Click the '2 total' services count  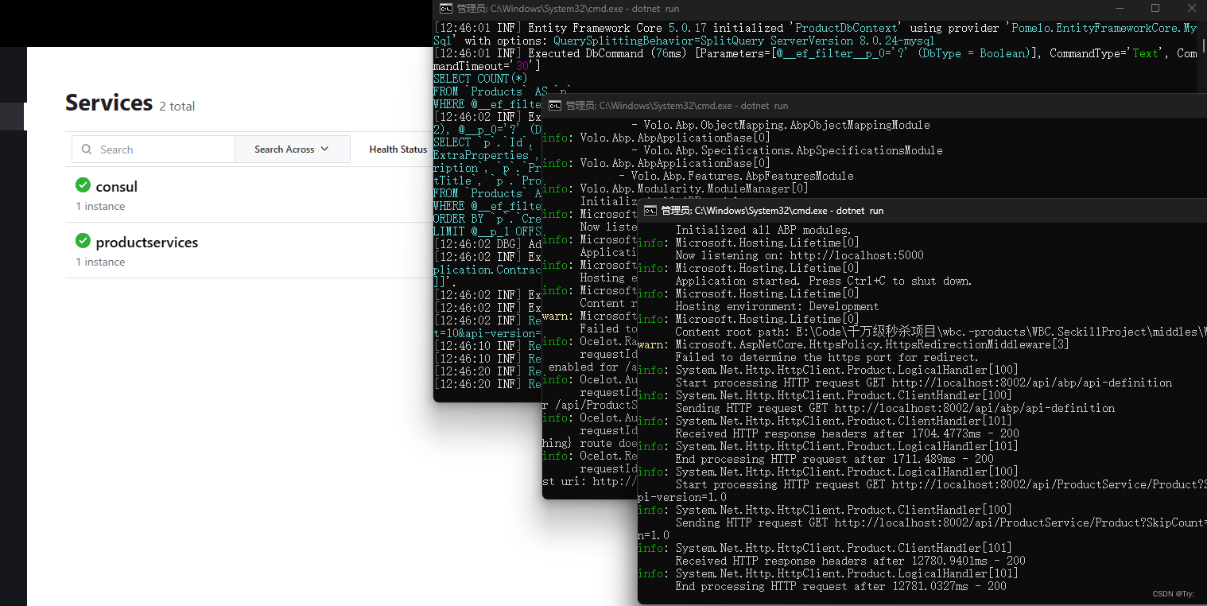coord(177,107)
